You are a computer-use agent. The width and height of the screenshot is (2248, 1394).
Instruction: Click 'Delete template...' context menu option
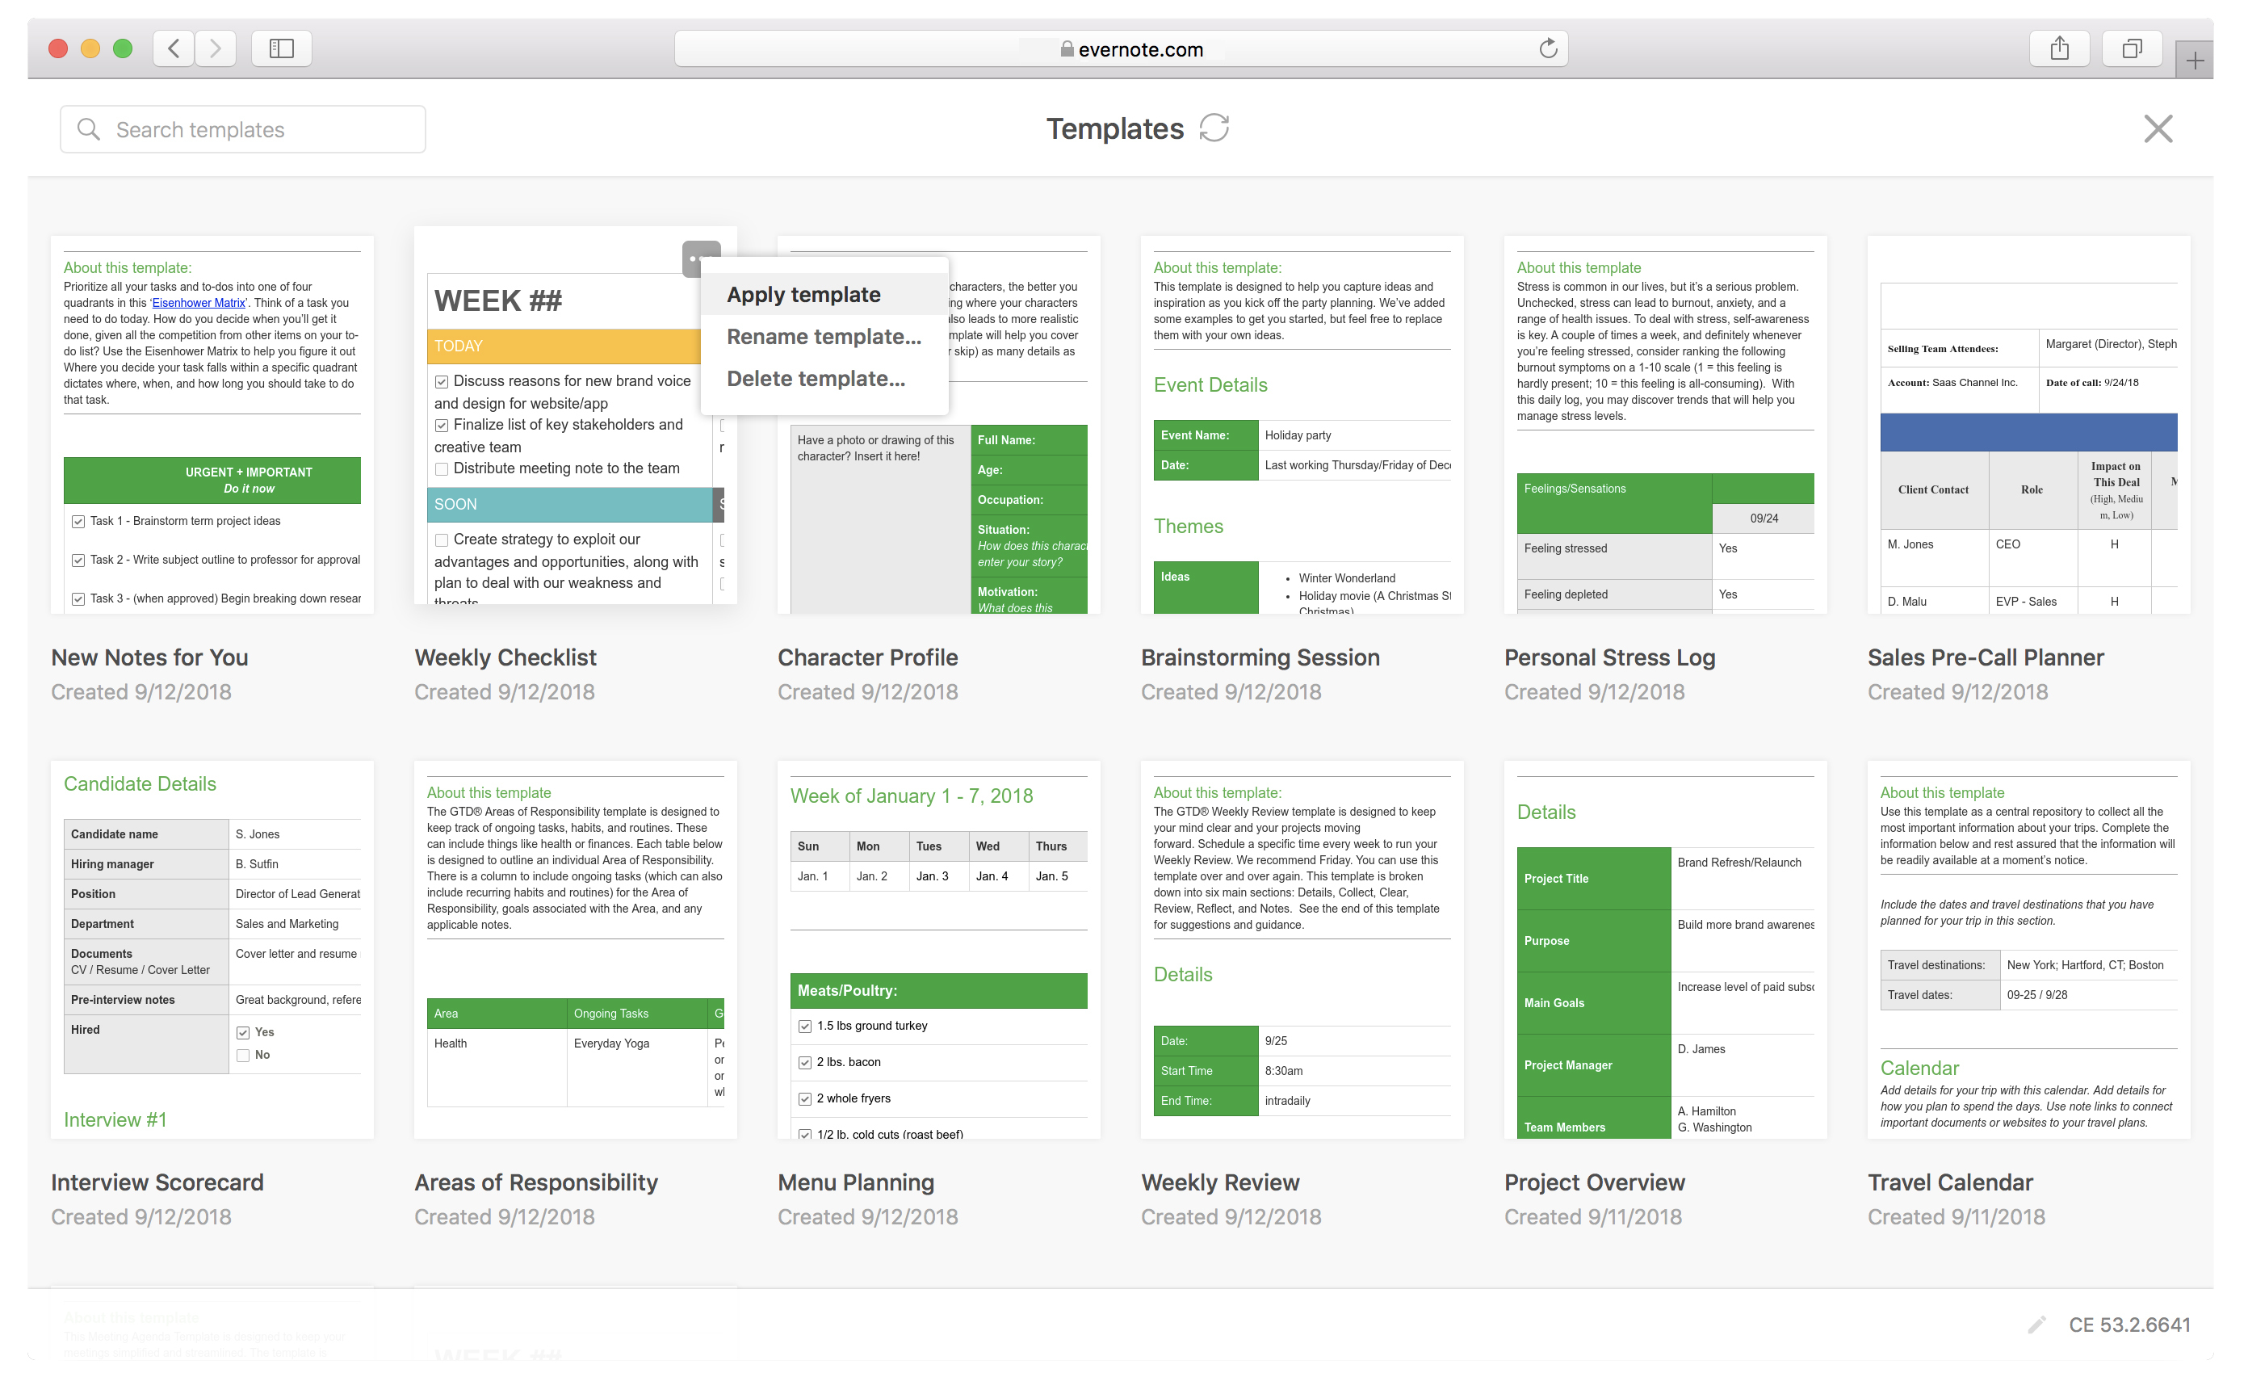[x=817, y=379]
